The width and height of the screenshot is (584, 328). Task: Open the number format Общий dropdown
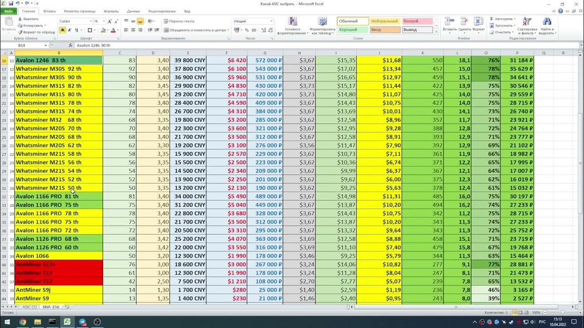pyautogui.click(x=271, y=21)
